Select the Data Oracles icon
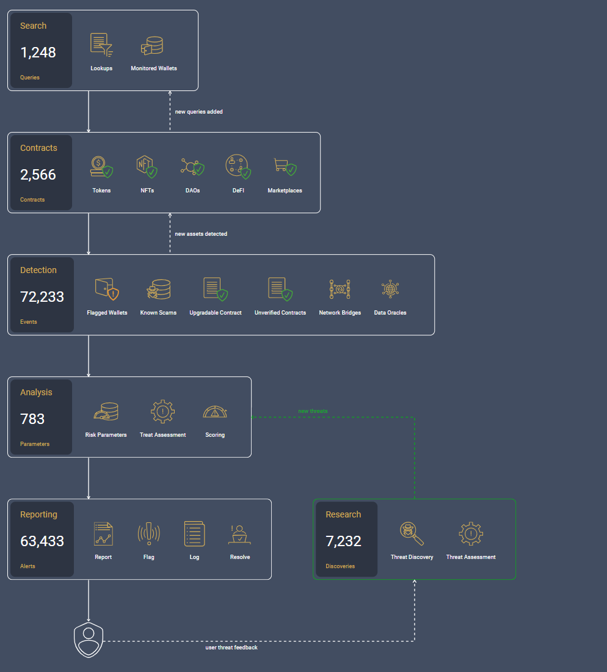This screenshot has width=607, height=672. point(390,289)
